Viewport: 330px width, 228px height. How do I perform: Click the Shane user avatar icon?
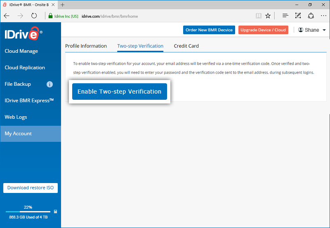pyautogui.click(x=301, y=30)
